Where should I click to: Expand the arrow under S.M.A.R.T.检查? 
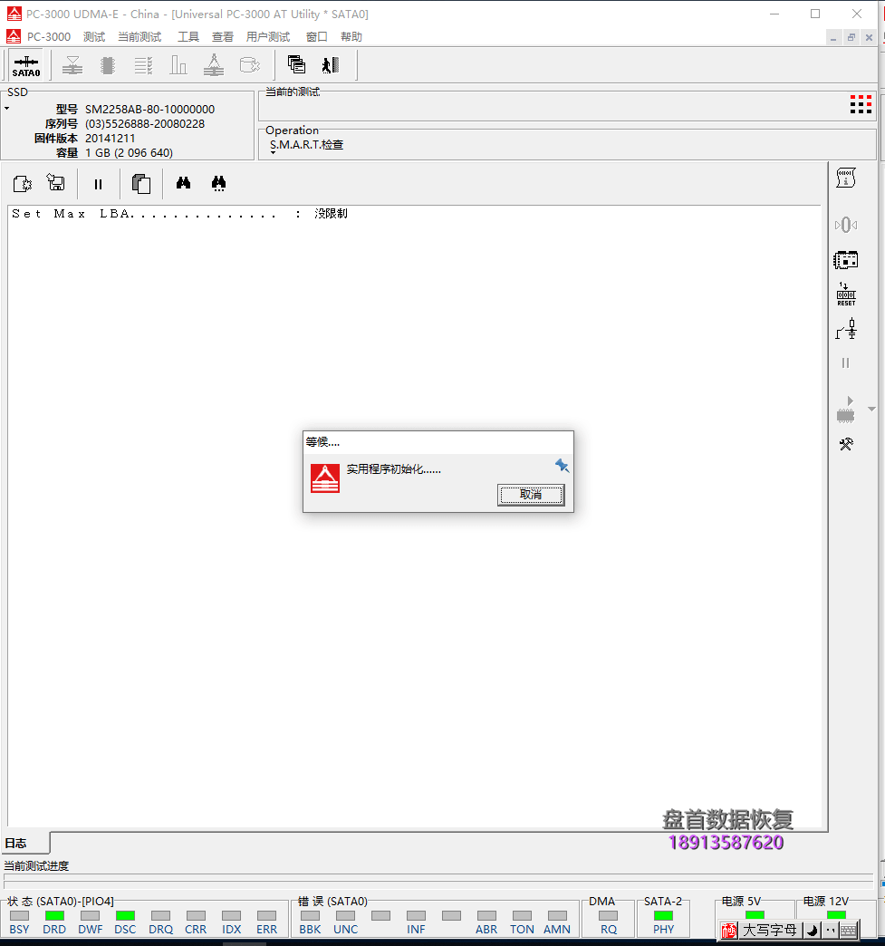[274, 153]
